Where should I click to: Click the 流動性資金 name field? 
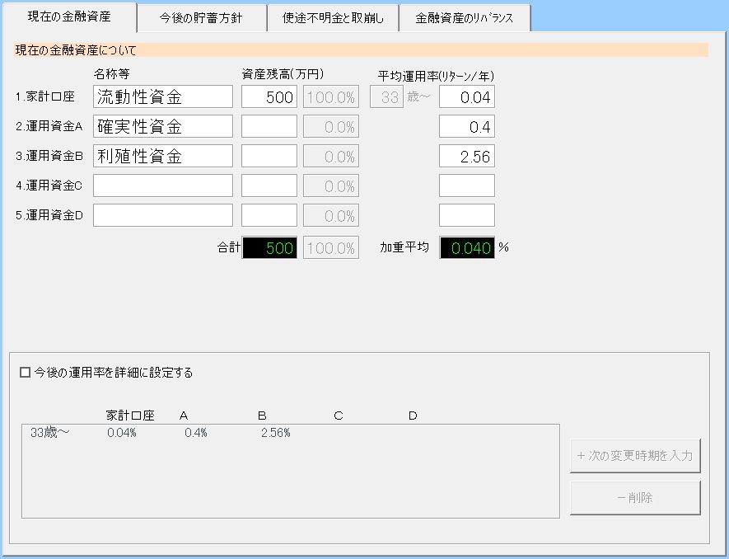(163, 97)
